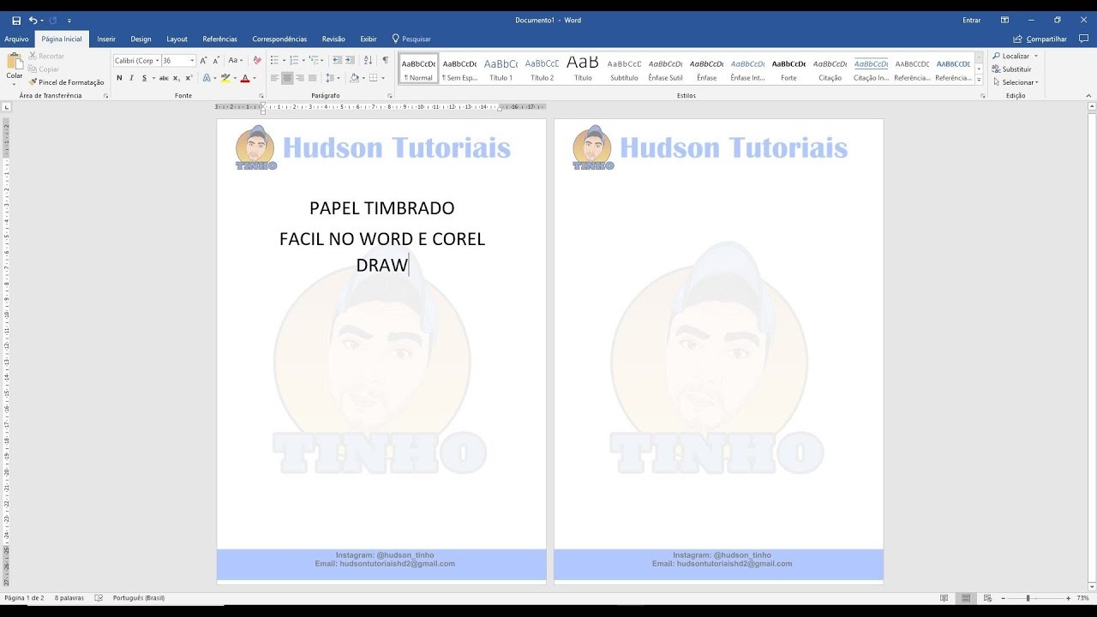
Task: Click the numbered list icon
Action: tap(294, 60)
